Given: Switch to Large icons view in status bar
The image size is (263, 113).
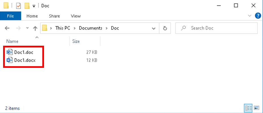Looking at the screenshot, I should point(257,108).
